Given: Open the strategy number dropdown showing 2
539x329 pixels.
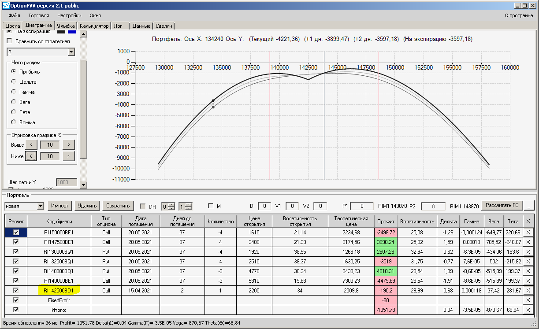Looking at the screenshot, I should pos(71,52).
